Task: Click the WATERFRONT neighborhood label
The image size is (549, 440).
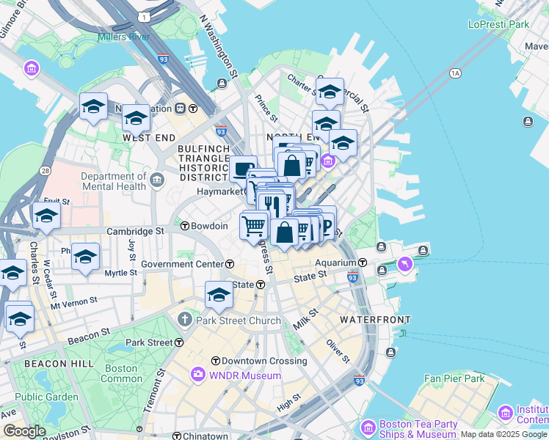Action: tap(375, 320)
